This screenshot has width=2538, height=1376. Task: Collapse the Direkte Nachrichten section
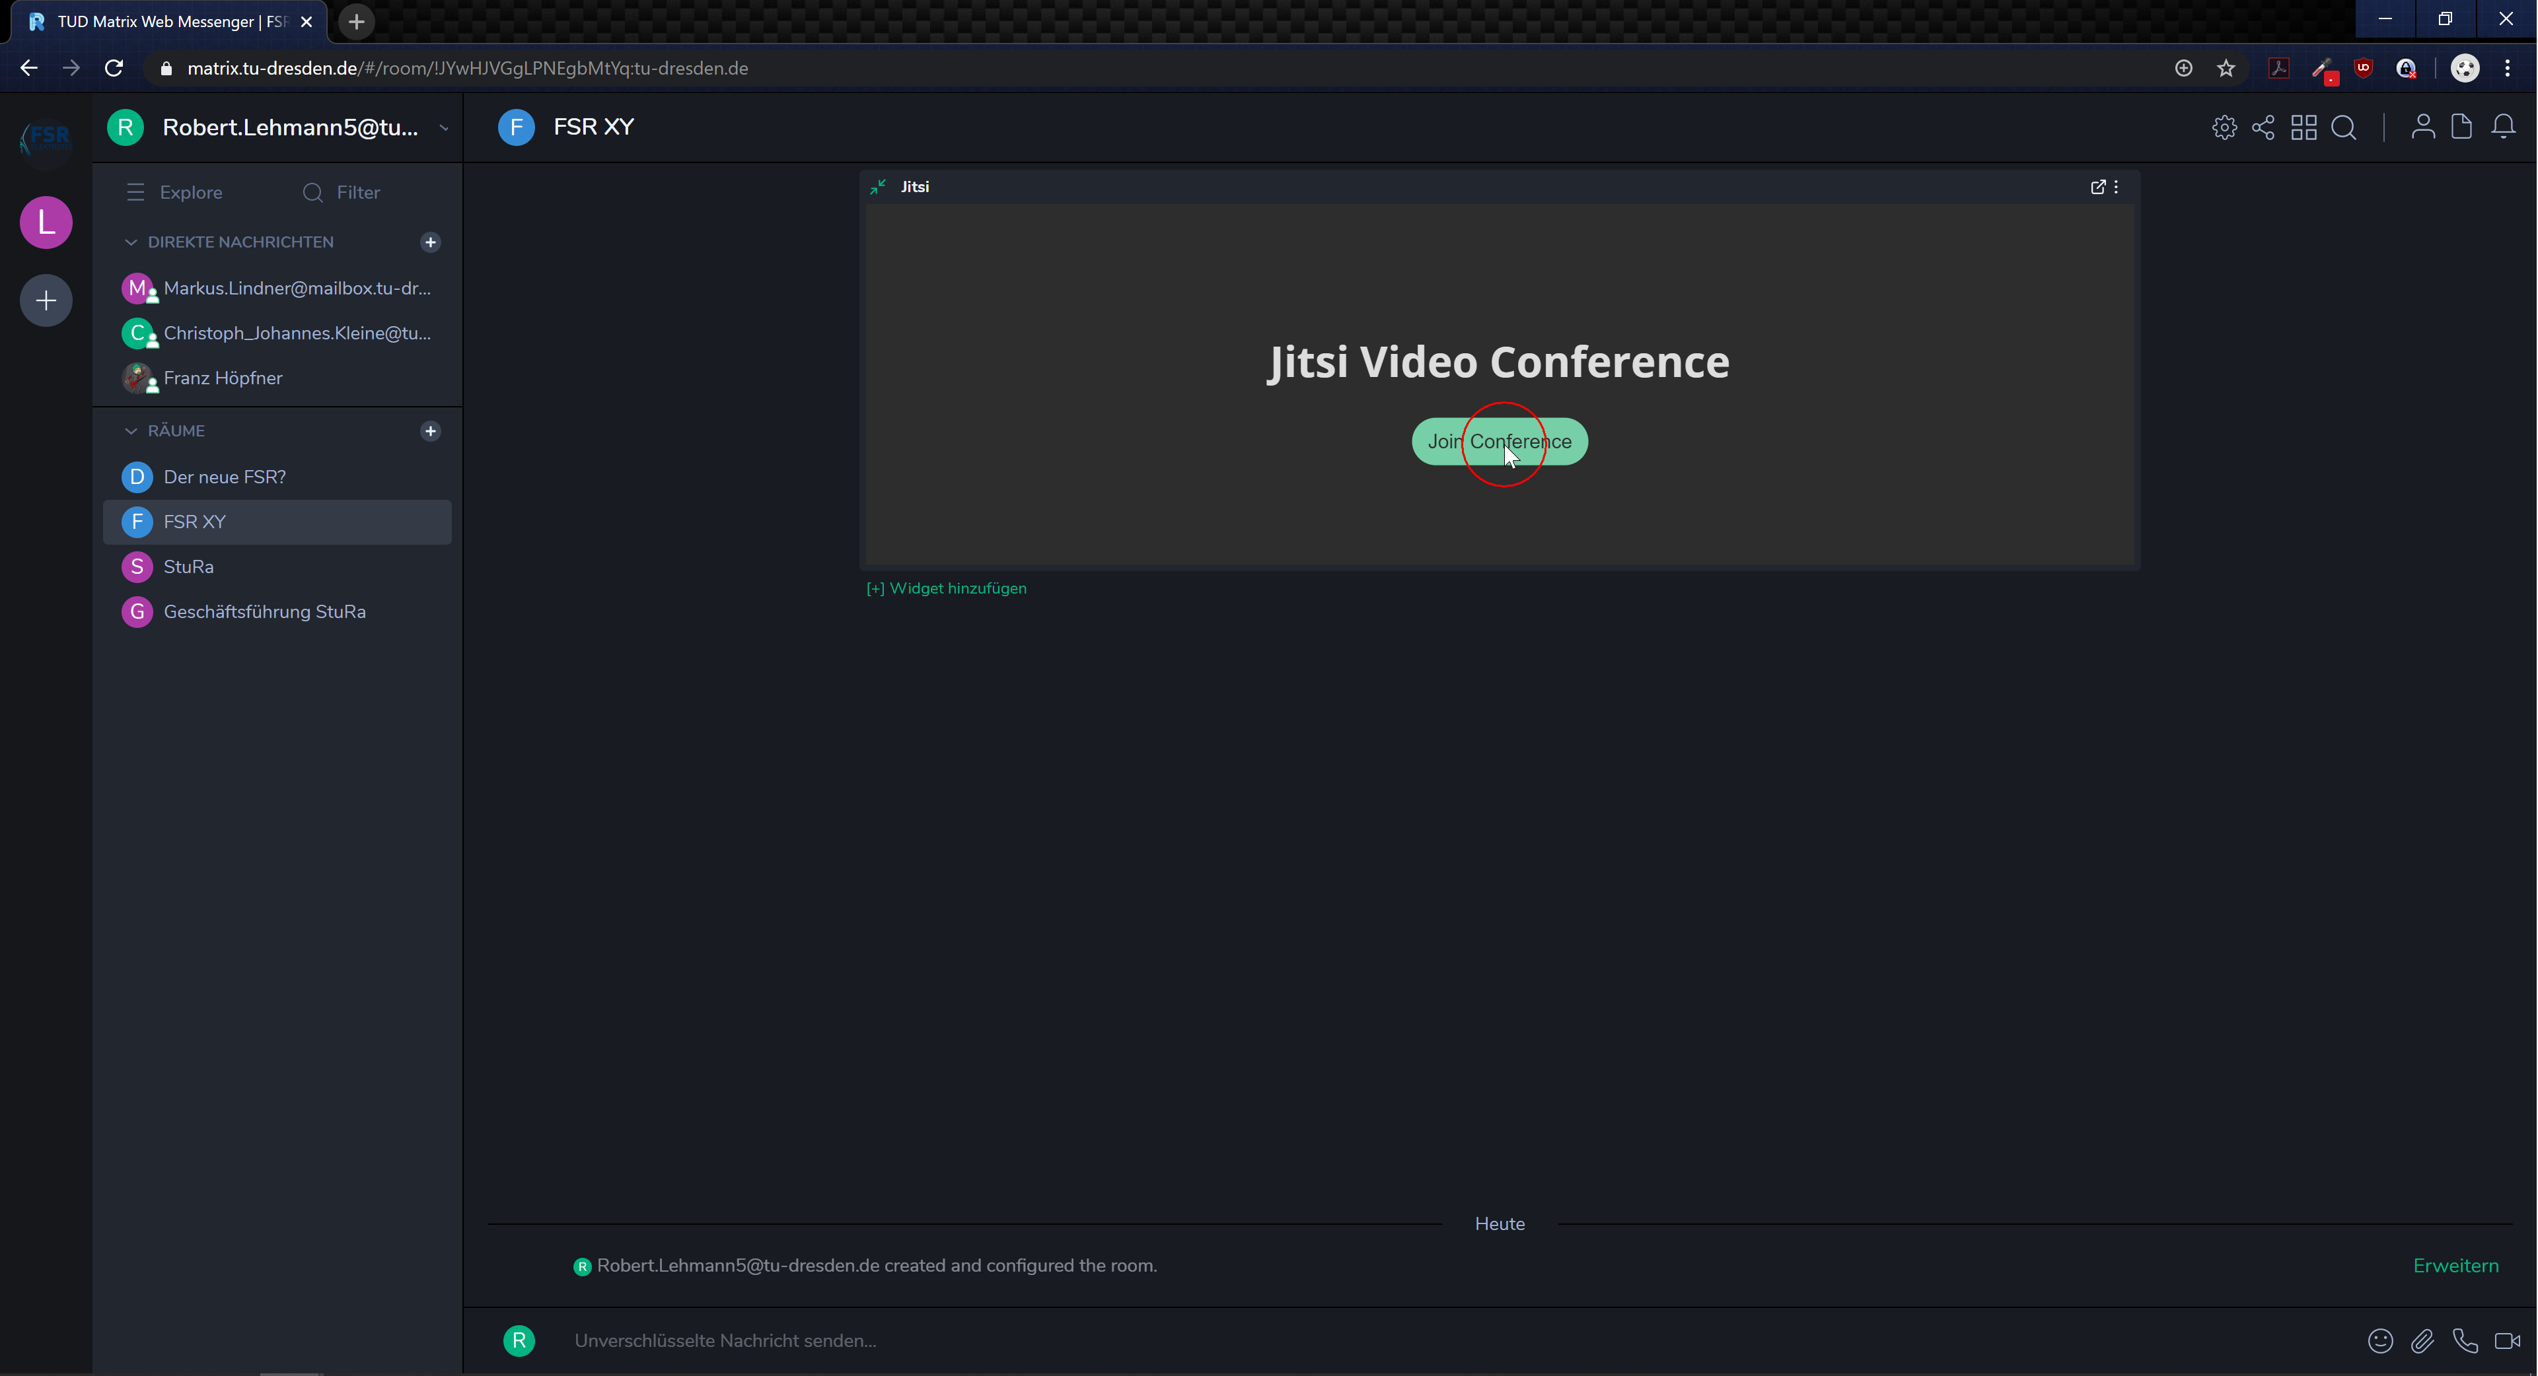tap(131, 242)
